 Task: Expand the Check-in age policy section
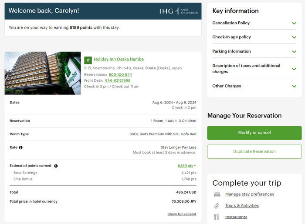(x=254, y=37)
